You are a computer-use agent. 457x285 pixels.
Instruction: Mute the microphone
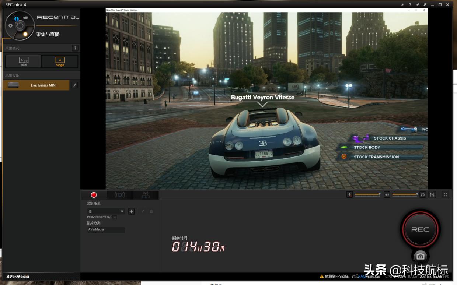[x=349, y=195]
